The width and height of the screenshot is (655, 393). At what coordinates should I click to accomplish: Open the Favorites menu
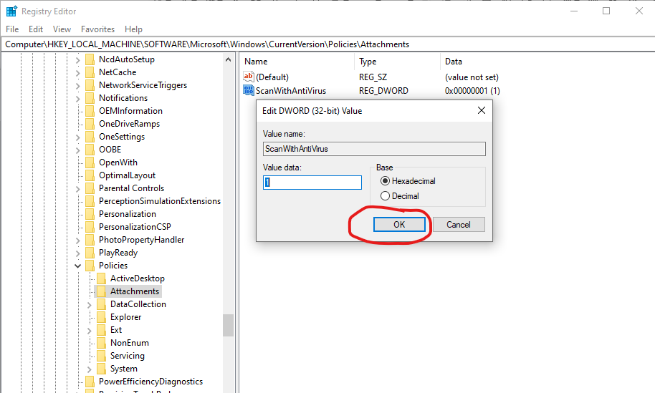(x=97, y=29)
